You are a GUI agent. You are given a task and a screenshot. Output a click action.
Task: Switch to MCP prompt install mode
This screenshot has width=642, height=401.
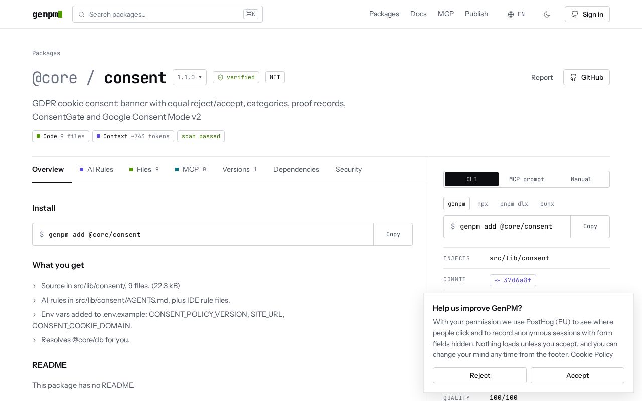(x=527, y=179)
